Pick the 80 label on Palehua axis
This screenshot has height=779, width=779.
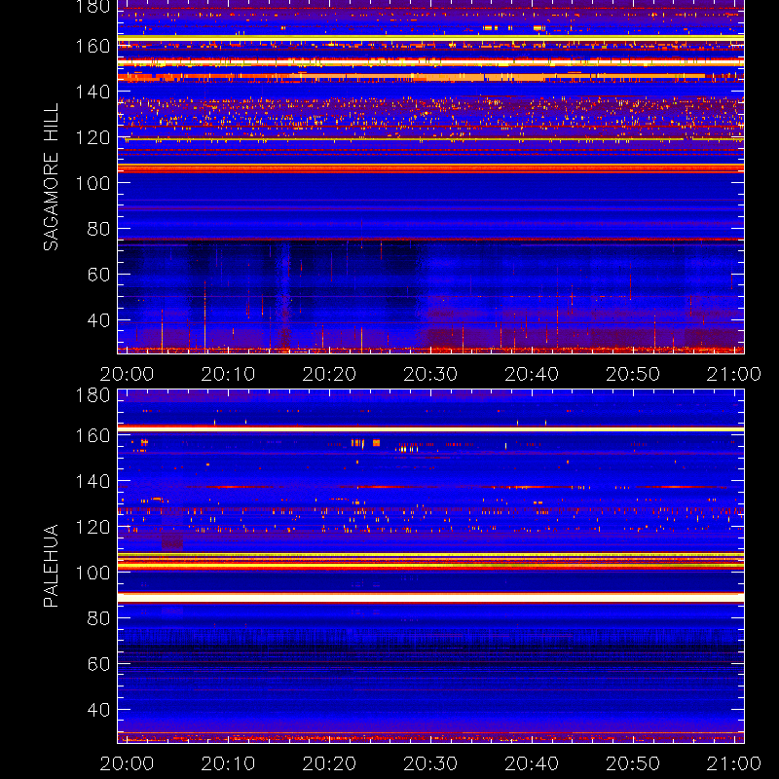[x=98, y=618]
